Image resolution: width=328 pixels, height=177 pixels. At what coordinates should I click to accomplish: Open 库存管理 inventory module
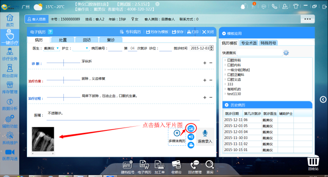point(10,87)
